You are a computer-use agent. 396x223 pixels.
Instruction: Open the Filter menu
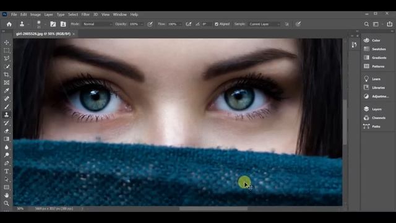(85, 14)
